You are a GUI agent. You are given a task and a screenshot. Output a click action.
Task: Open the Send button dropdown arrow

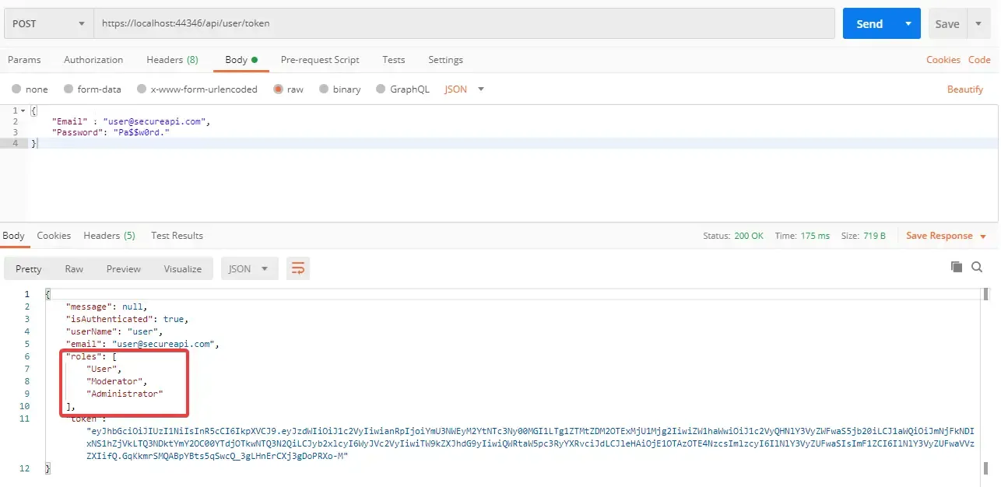(x=908, y=23)
